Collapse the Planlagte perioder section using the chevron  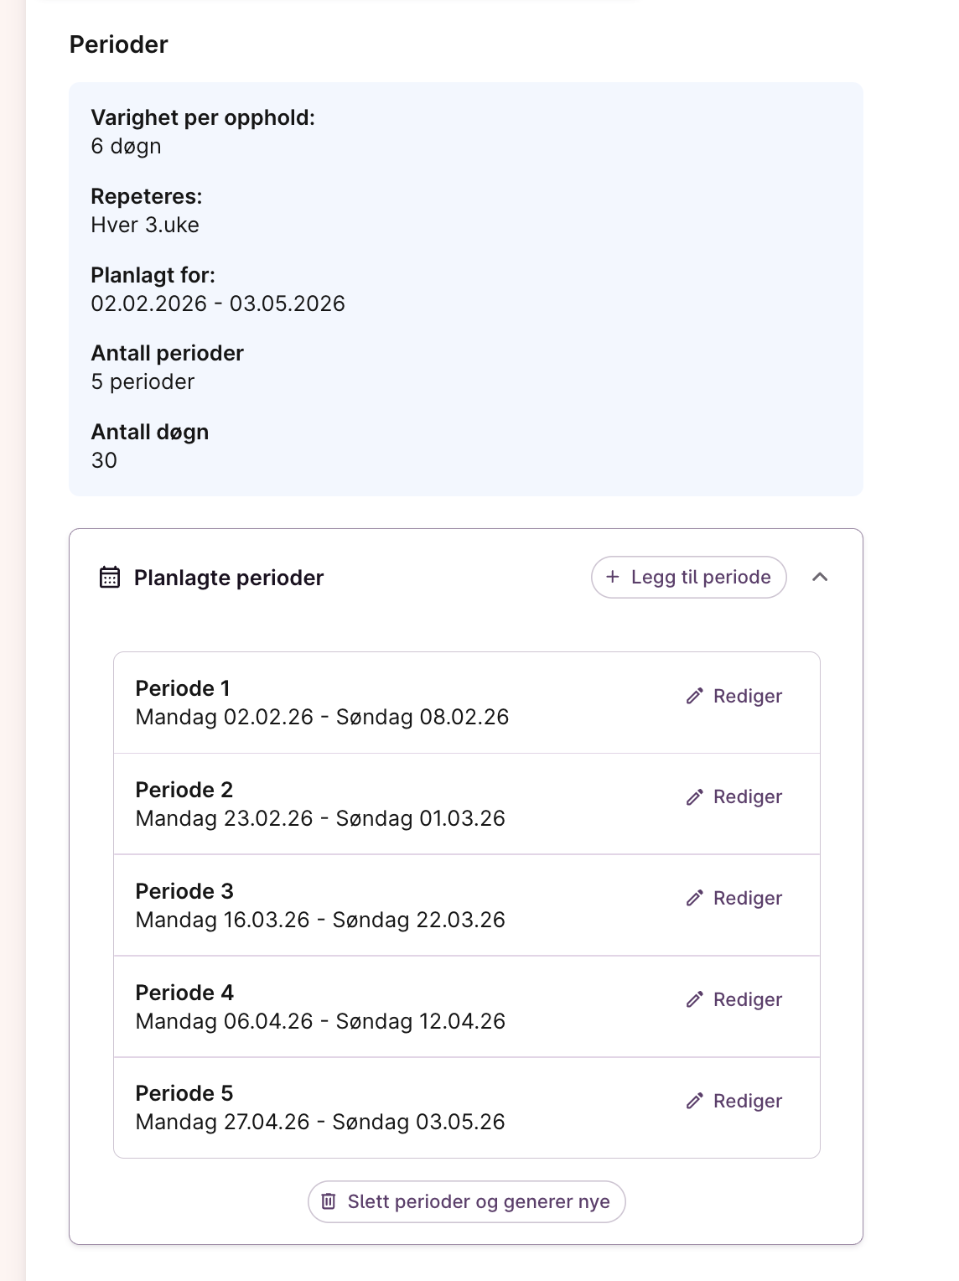point(820,577)
